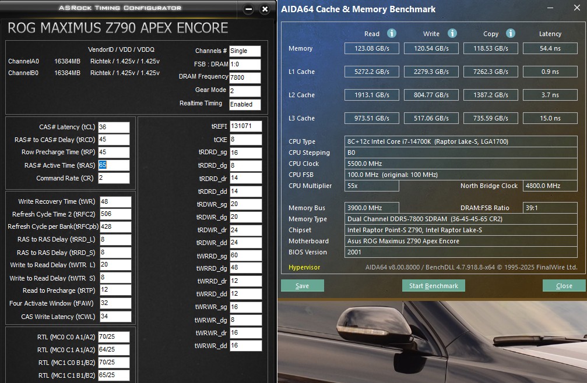Select the tRDWR_dr value field
The width and height of the screenshot is (587, 383).
245,230
